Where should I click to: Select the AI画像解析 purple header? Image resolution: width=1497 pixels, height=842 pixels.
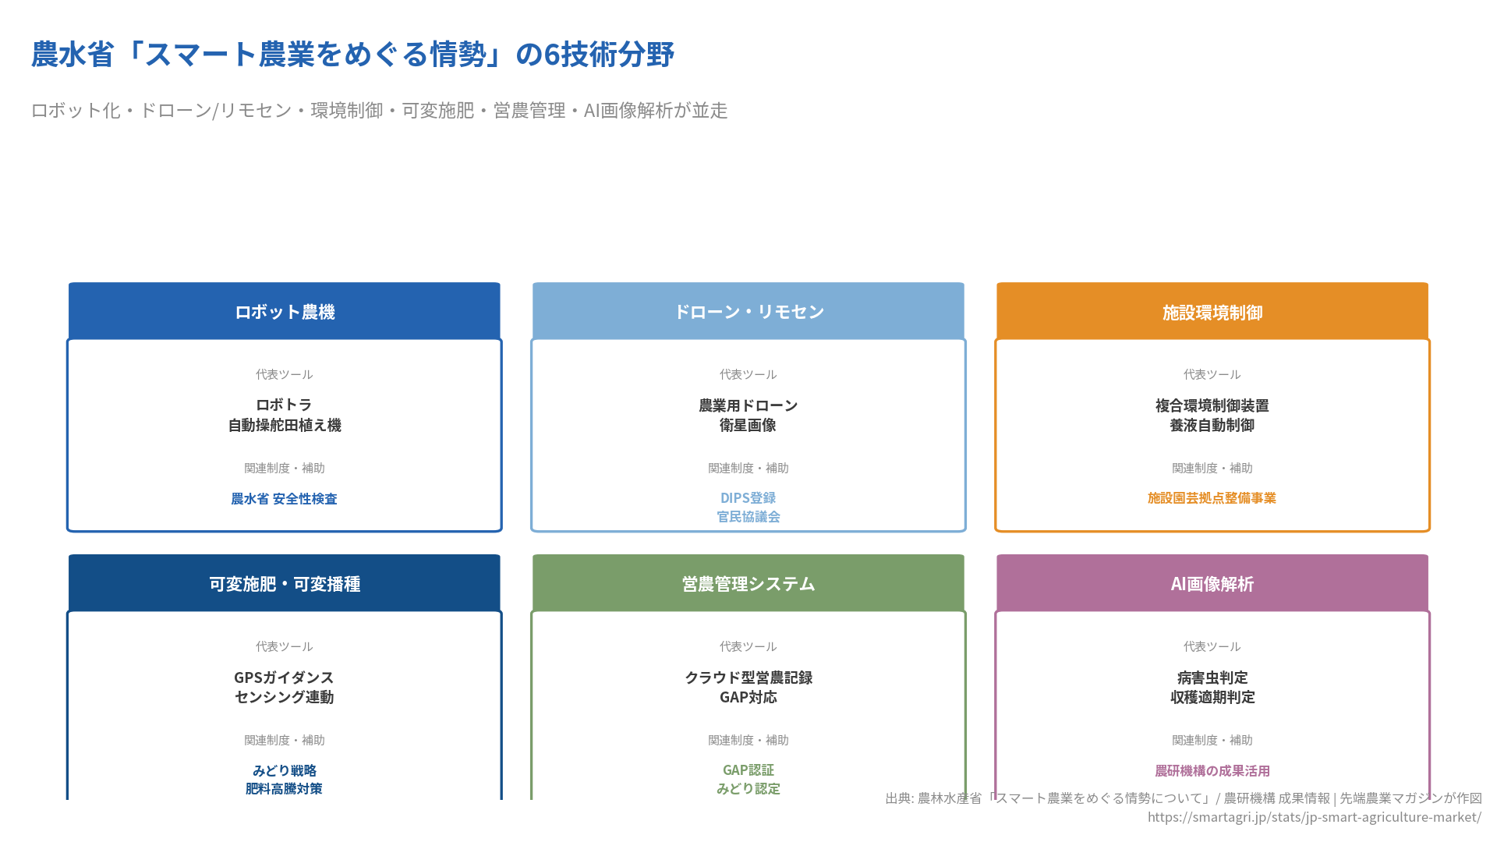click(1212, 584)
